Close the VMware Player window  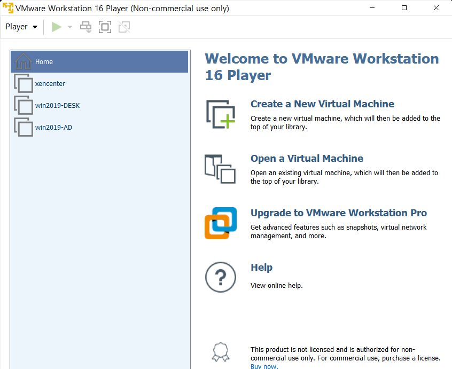[x=436, y=8]
